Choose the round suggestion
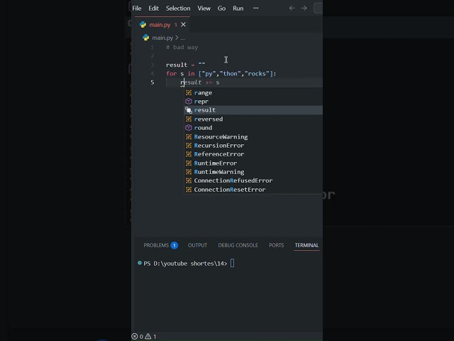This screenshot has width=454, height=341. pyautogui.click(x=253, y=128)
